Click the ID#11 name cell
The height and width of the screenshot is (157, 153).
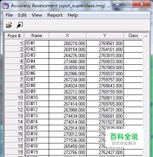tap(37, 104)
